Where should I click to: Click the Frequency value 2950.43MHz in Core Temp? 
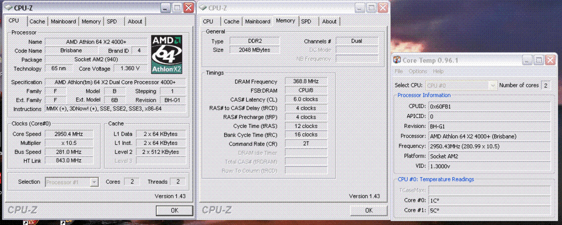(x=489, y=146)
